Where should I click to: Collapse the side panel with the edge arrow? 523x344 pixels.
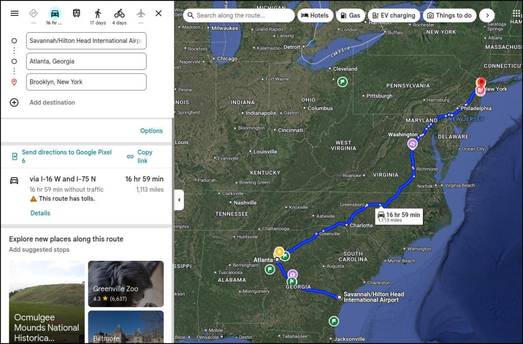pos(179,200)
